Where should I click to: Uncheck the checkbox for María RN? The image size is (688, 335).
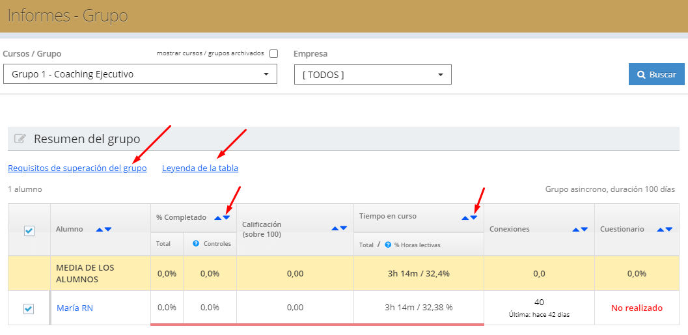point(28,309)
